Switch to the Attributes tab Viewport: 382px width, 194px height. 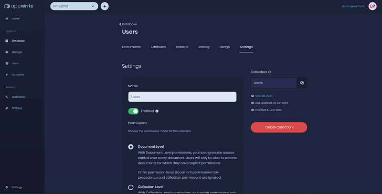tap(158, 47)
